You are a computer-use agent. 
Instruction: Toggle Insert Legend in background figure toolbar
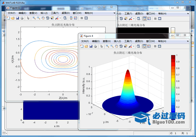pyautogui.click(x=149, y=19)
